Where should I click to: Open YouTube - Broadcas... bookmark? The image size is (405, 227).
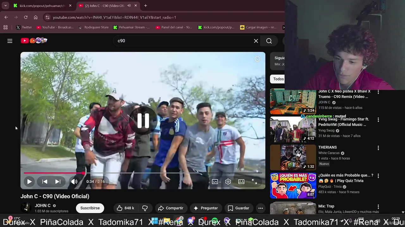tap(55, 27)
